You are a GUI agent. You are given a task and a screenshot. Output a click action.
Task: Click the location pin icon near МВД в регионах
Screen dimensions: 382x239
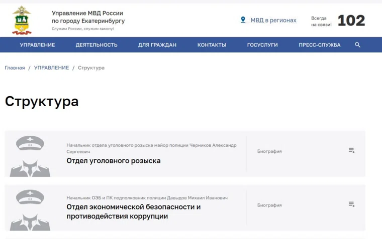pyautogui.click(x=243, y=20)
